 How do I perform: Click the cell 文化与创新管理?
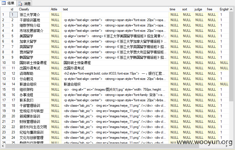[33, 138]
